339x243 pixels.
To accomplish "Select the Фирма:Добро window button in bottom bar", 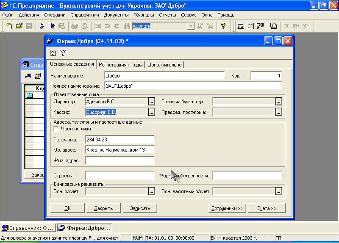I will 85,228.
